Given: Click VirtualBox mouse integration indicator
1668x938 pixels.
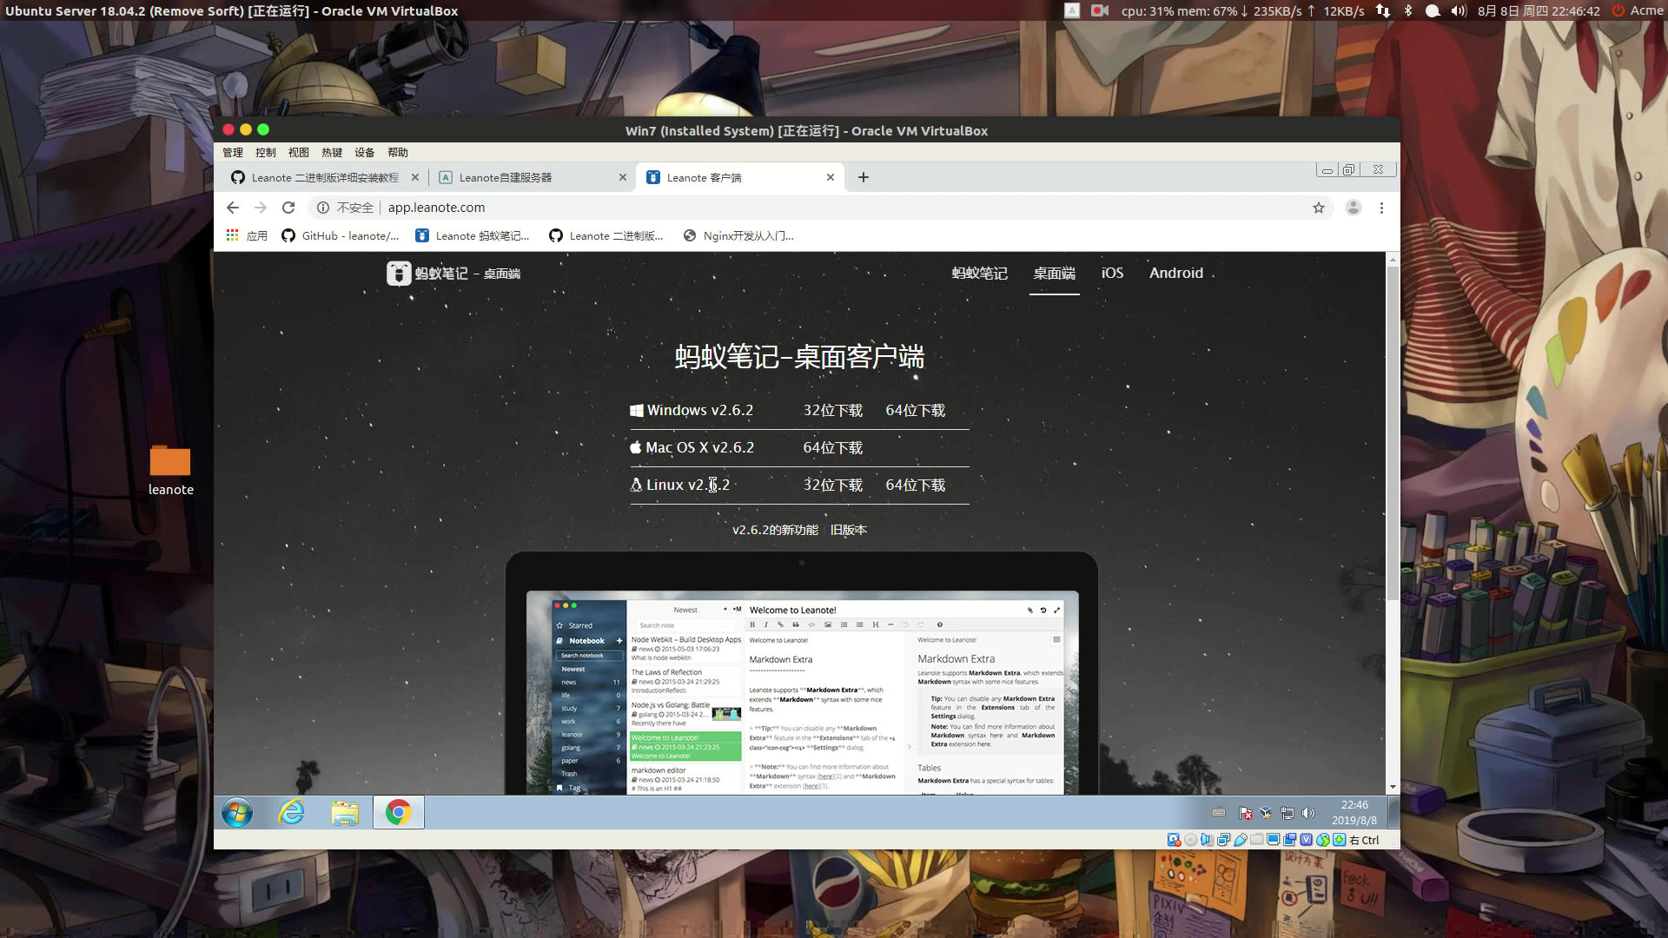Looking at the screenshot, I should pos(1322,840).
